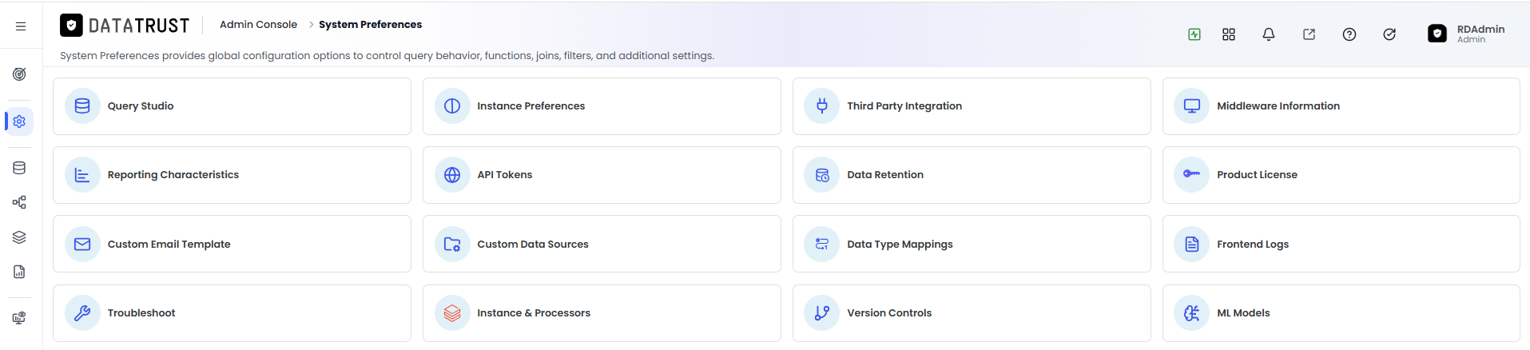This screenshot has width=1530, height=350.
Task: Open the Custom Email Template card
Action: pos(232,244)
